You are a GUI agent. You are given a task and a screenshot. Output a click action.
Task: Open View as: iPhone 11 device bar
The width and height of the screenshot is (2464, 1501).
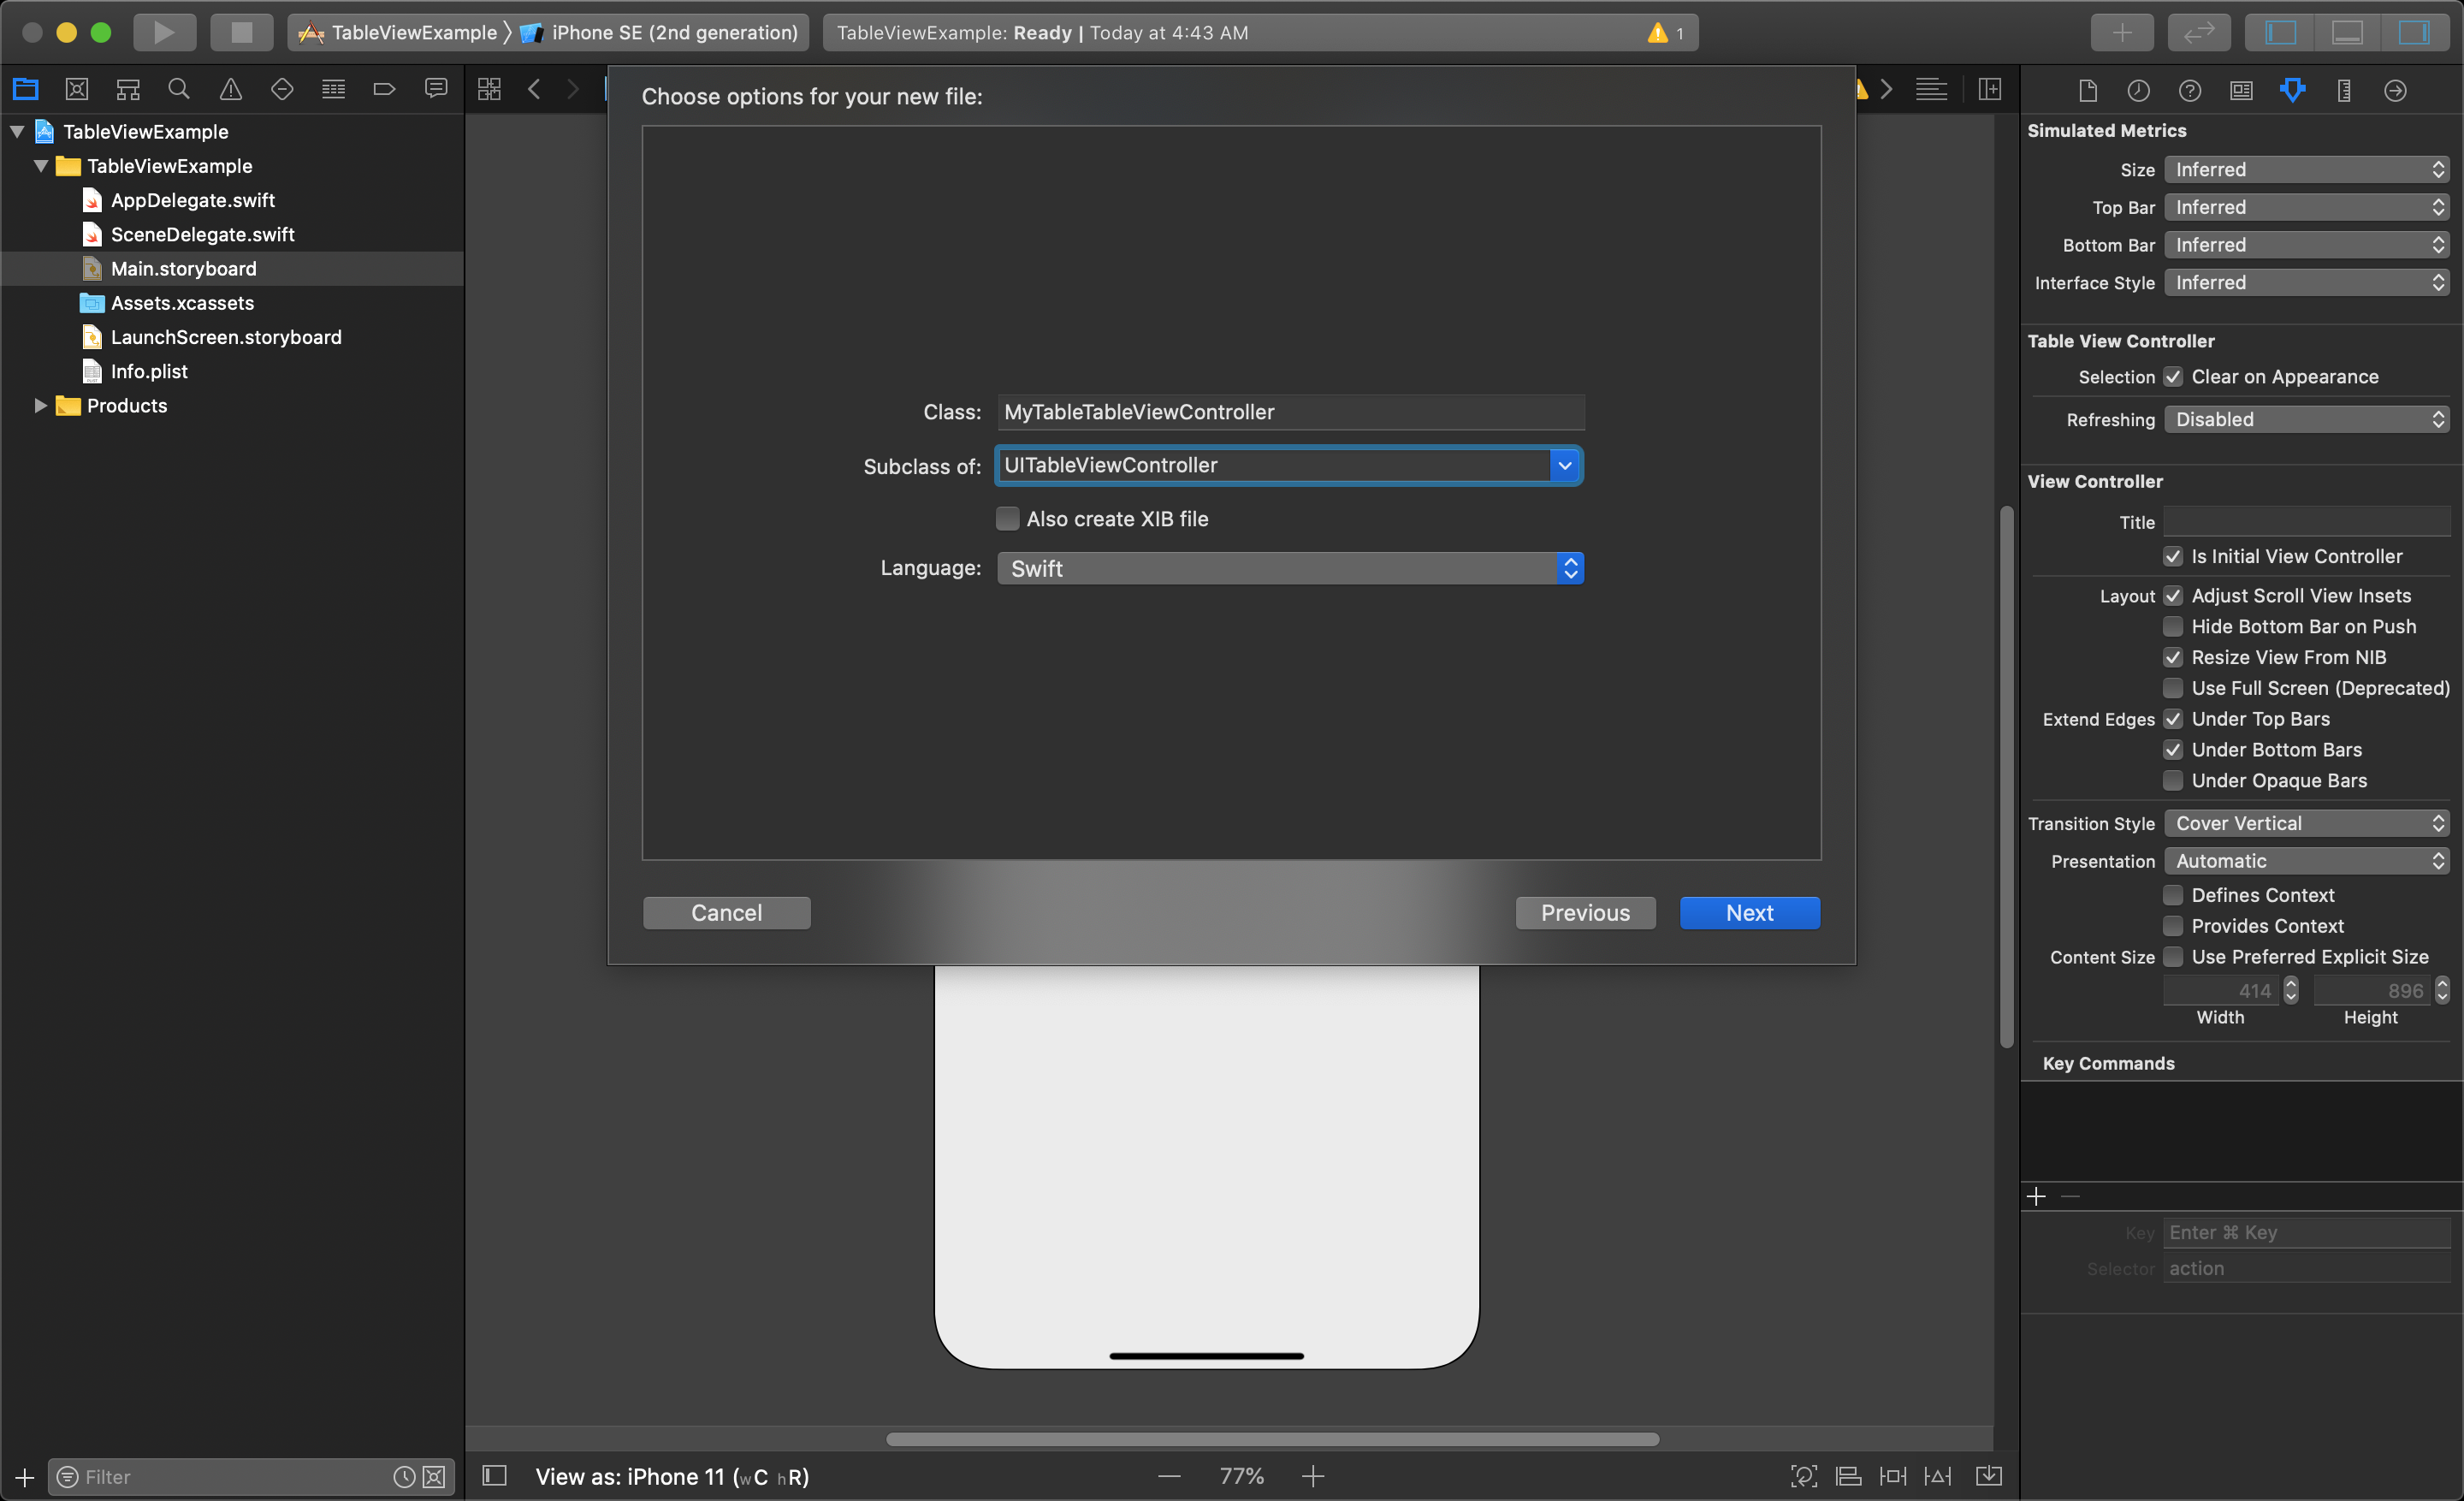click(672, 1476)
